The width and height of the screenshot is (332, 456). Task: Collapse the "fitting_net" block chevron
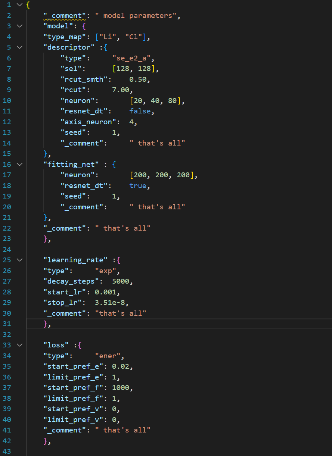click(19, 164)
